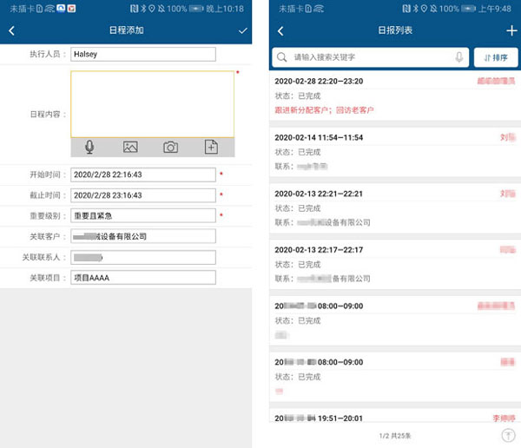Image resolution: width=521 pixels, height=448 pixels.
Task: Open the 截止时间 date picker field
Action: point(142,195)
